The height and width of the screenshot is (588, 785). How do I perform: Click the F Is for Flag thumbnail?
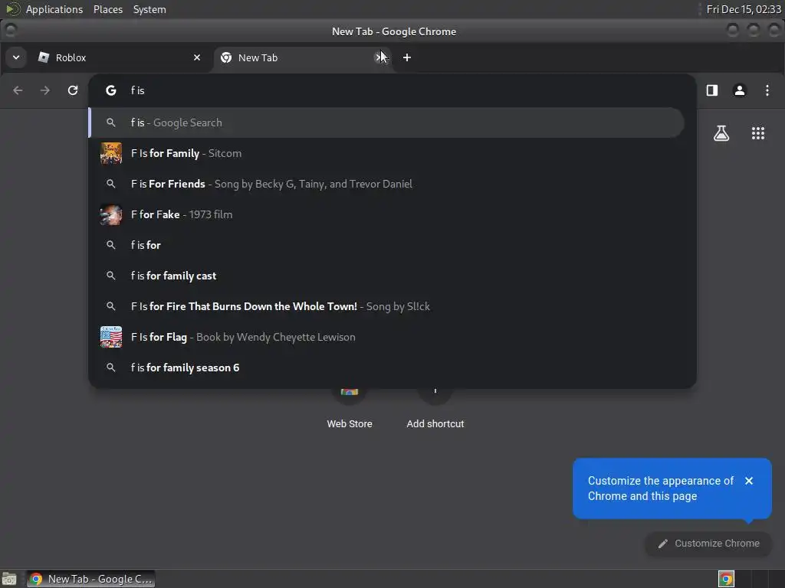[111, 337]
